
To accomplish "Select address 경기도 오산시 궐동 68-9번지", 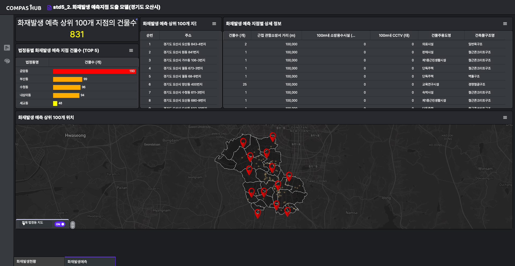I will [182, 76].
